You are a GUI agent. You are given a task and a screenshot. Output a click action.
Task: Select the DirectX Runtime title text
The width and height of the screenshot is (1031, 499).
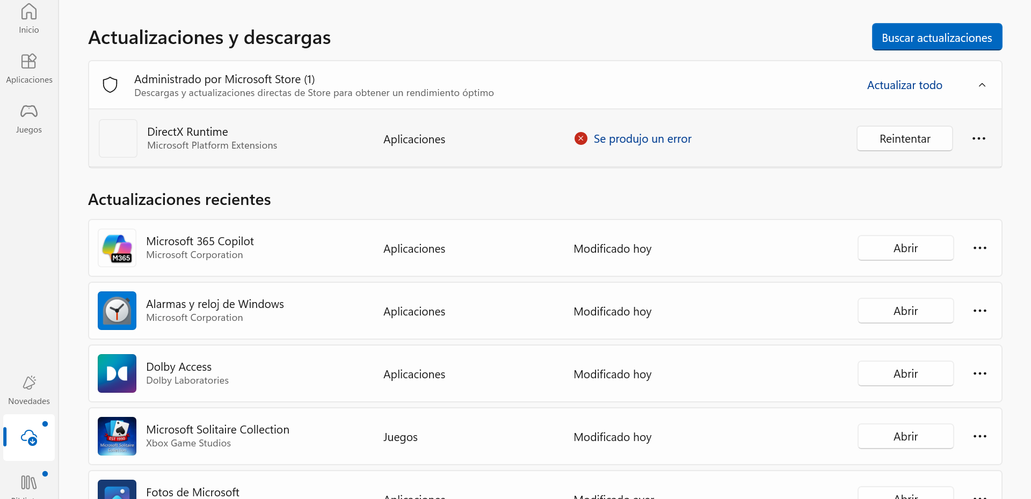coord(187,131)
